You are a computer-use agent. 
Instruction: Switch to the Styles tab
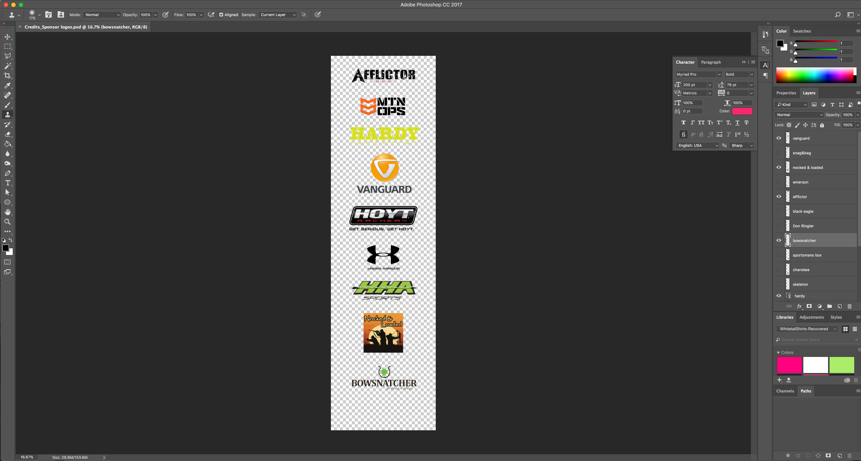pyautogui.click(x=836, y=318)
